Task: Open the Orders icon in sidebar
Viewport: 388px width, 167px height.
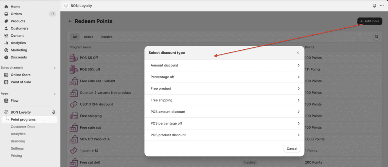Action: 6,14
